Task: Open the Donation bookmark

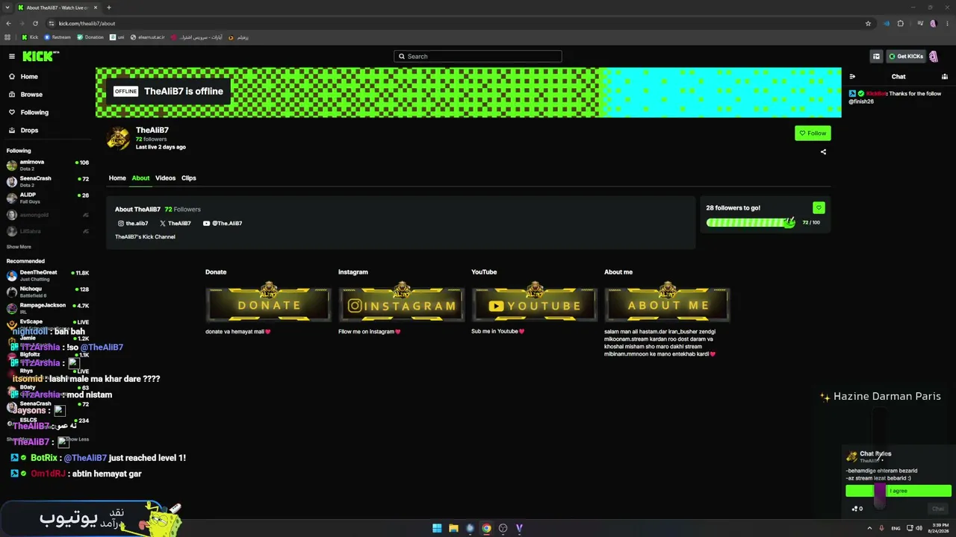Action: click(90, 37)
